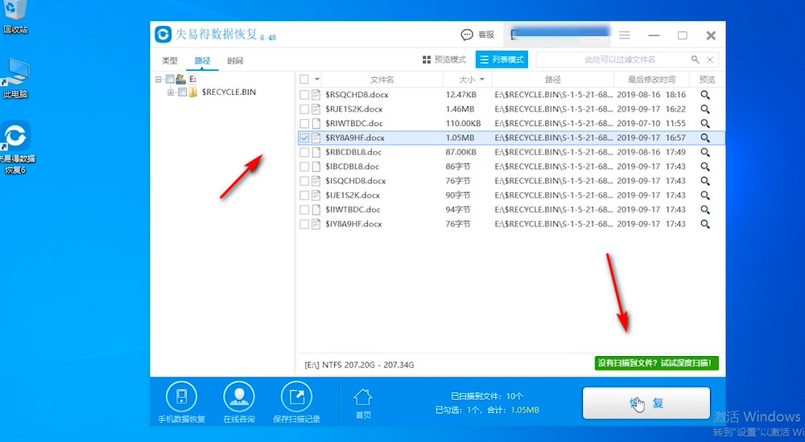Check the box for $IJE1S2K.docx
Screen dimensions: 805x442
tap(304, 195)
